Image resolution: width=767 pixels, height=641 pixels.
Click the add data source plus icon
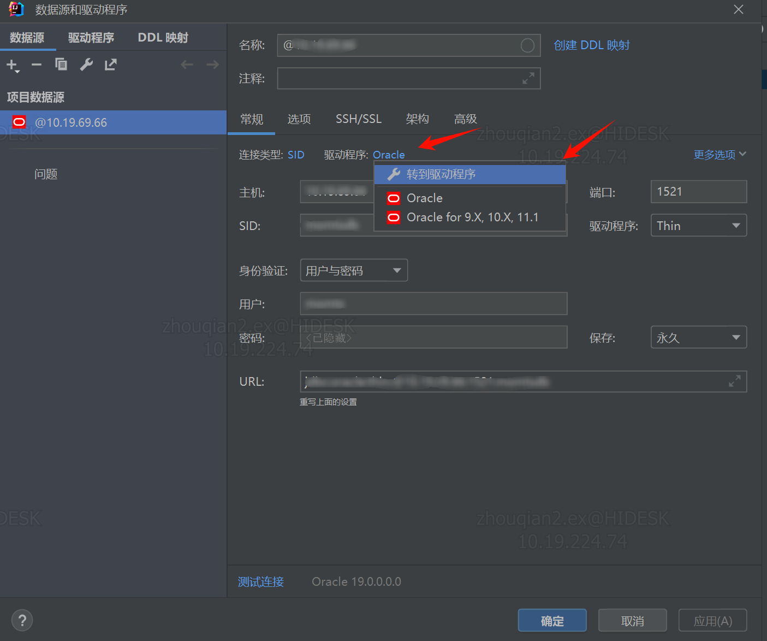(x=13, y=66)
